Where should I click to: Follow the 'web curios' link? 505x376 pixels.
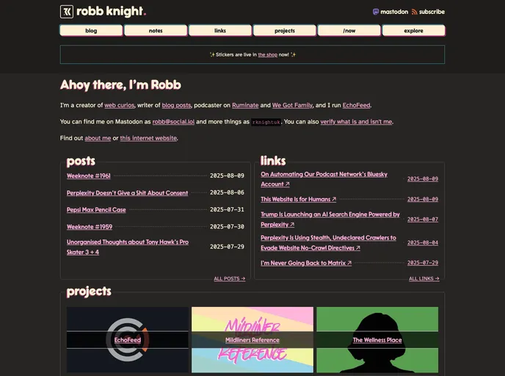tap(119, 105)
